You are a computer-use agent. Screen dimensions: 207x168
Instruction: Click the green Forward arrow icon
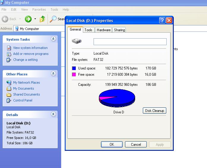click(28, 19)
